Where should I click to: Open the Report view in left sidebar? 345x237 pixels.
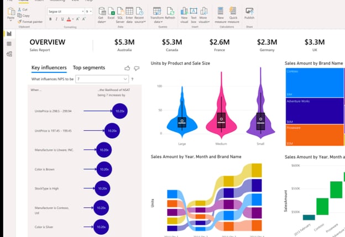9,34
